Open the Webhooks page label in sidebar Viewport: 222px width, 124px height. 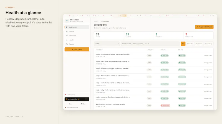(x=73, y=27)
